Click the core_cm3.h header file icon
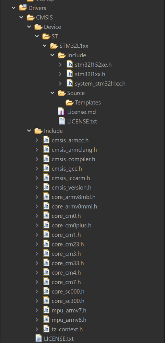 coord(46,254)
